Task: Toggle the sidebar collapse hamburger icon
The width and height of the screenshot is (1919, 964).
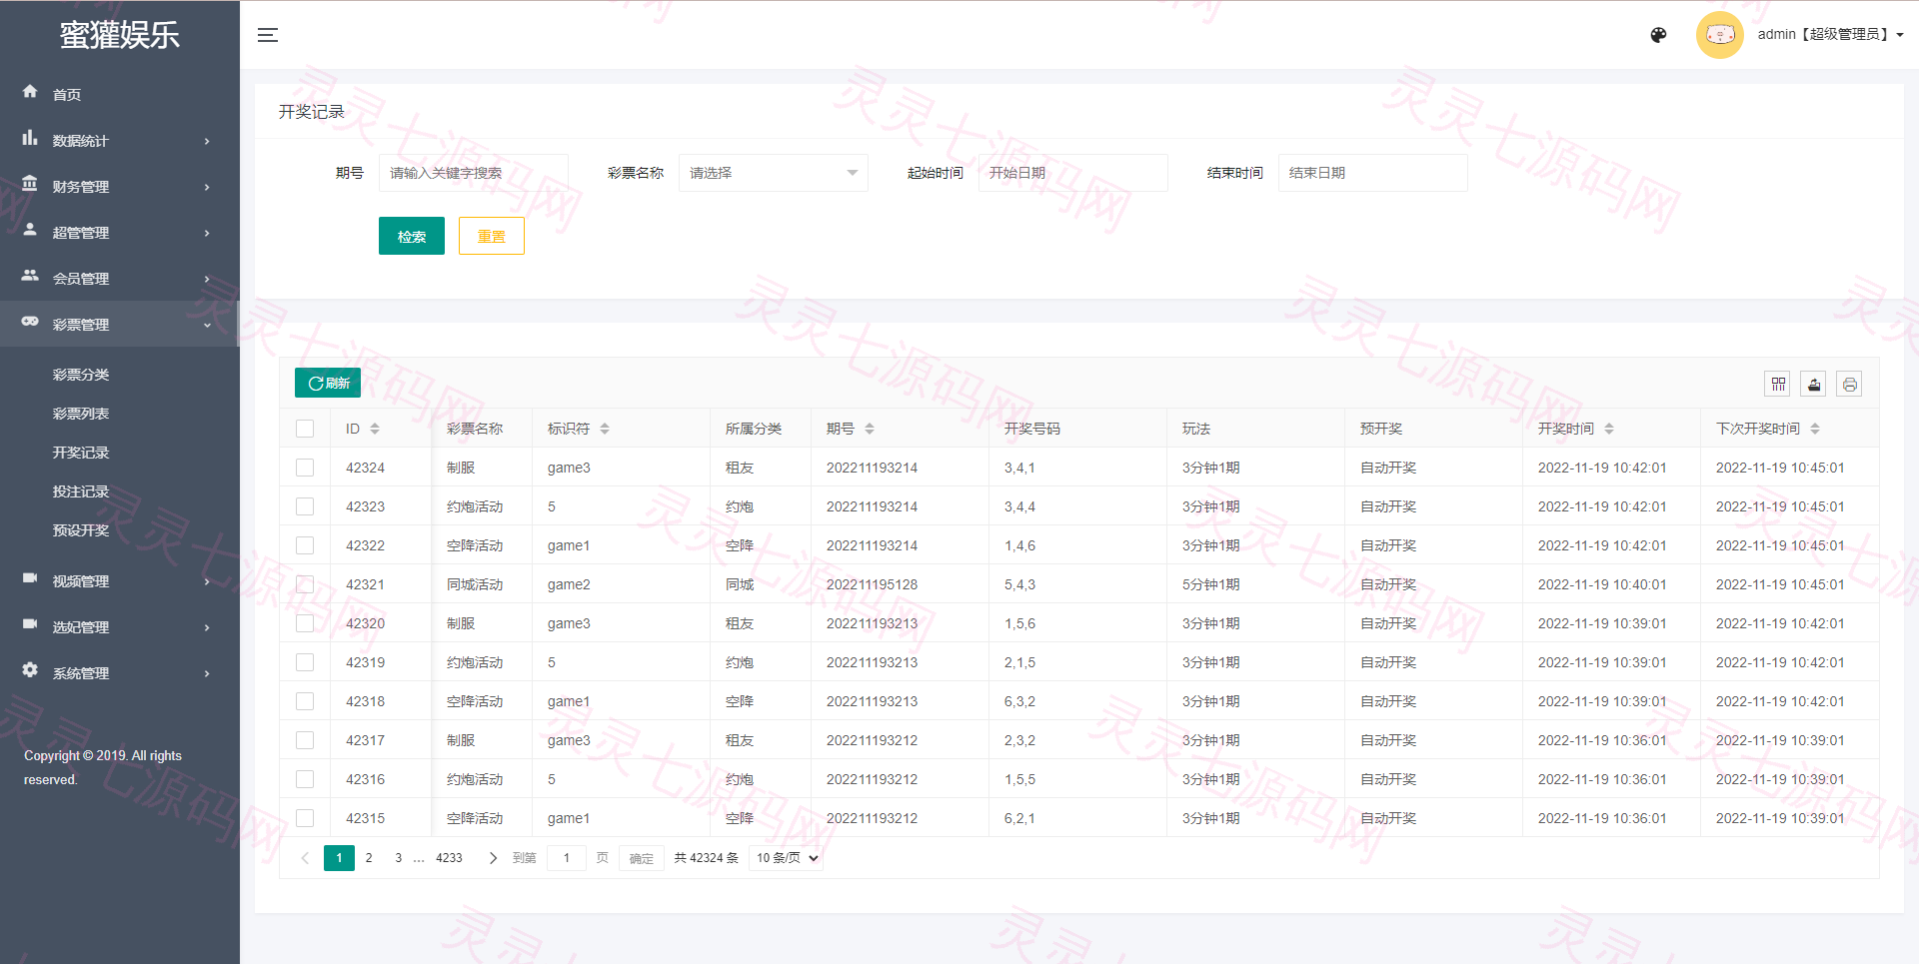Action: 268,35
